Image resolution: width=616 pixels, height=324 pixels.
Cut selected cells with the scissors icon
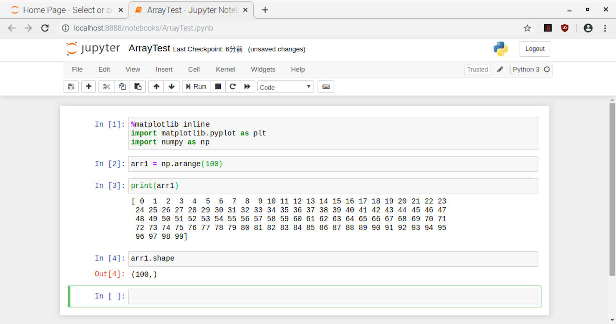tap(106, 87)
